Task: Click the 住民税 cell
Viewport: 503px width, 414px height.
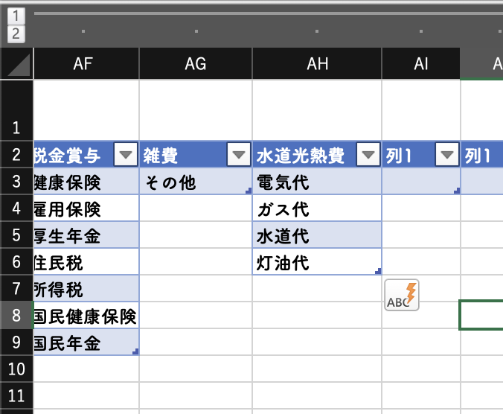Action: click(86, 262)
